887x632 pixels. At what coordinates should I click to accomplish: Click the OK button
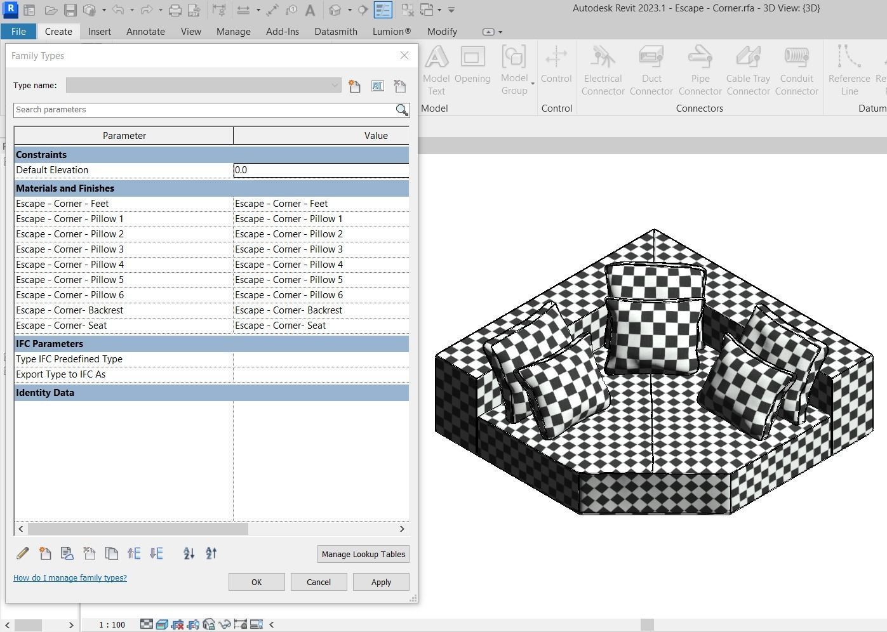pos(257,582)
